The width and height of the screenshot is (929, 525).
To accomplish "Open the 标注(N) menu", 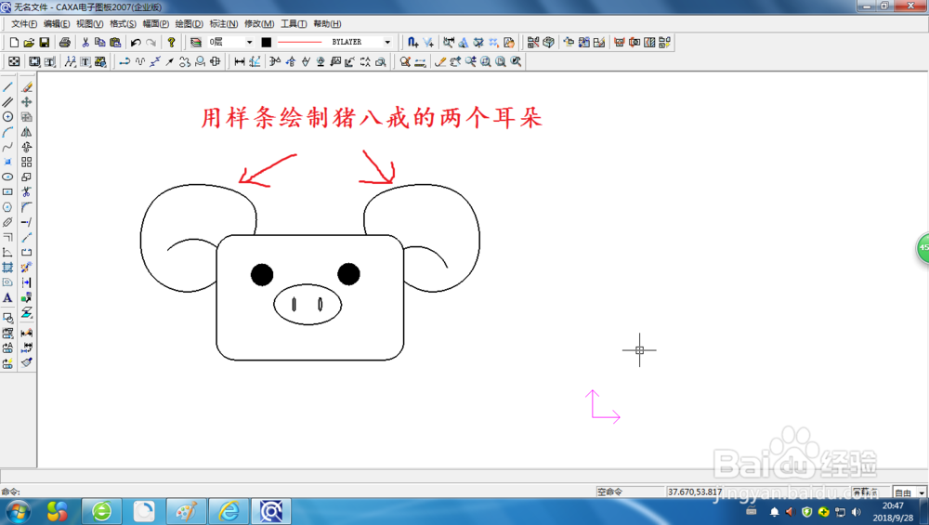I will point(223,24).
